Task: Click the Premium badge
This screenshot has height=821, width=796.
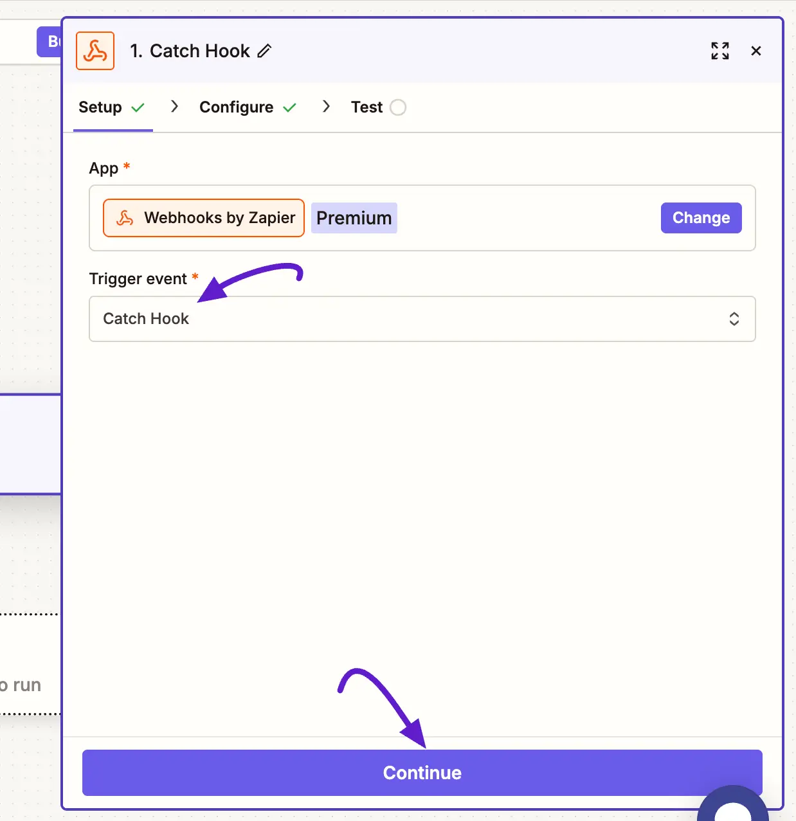Action: (354, 218)
